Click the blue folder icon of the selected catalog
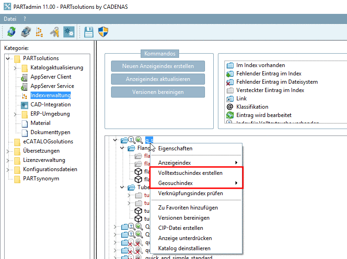 (x=124, y=140)
